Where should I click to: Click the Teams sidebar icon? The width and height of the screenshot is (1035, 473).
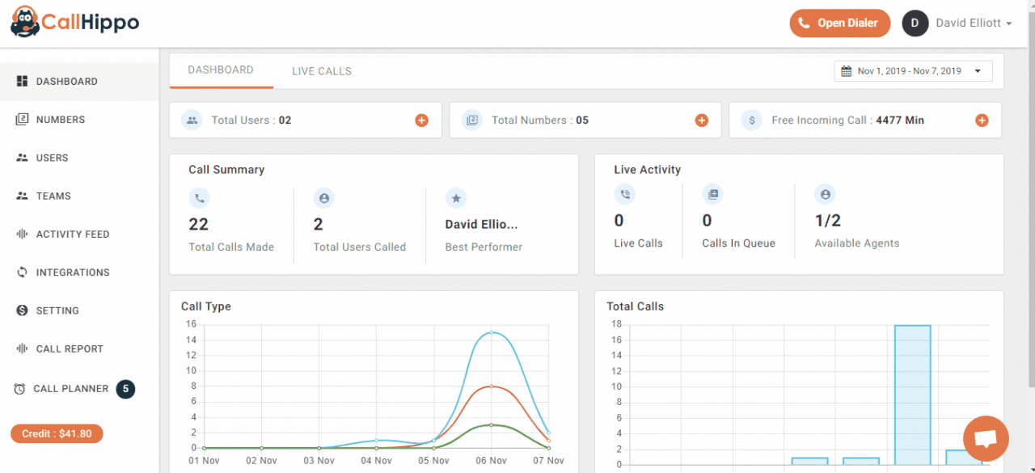click(22, 196)
